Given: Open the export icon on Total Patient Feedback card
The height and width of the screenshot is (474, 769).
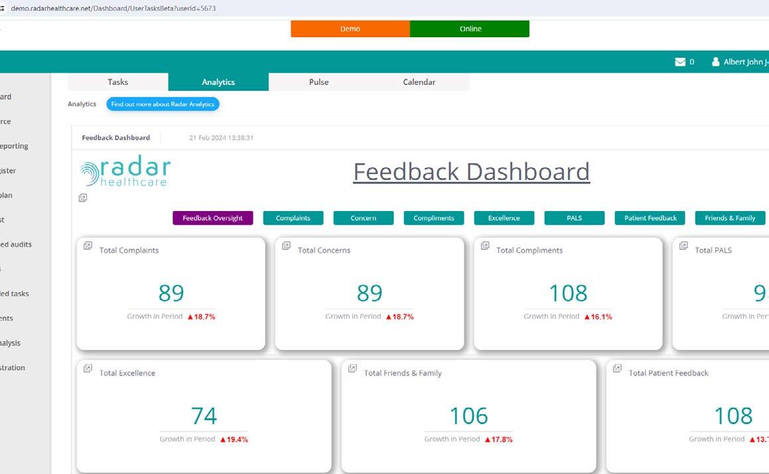Looking at the screenshot, I should click(x=618, y=368).
